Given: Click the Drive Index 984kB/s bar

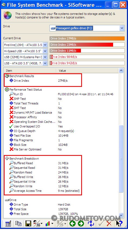Looking at the screenshot, I should (87, 57).
